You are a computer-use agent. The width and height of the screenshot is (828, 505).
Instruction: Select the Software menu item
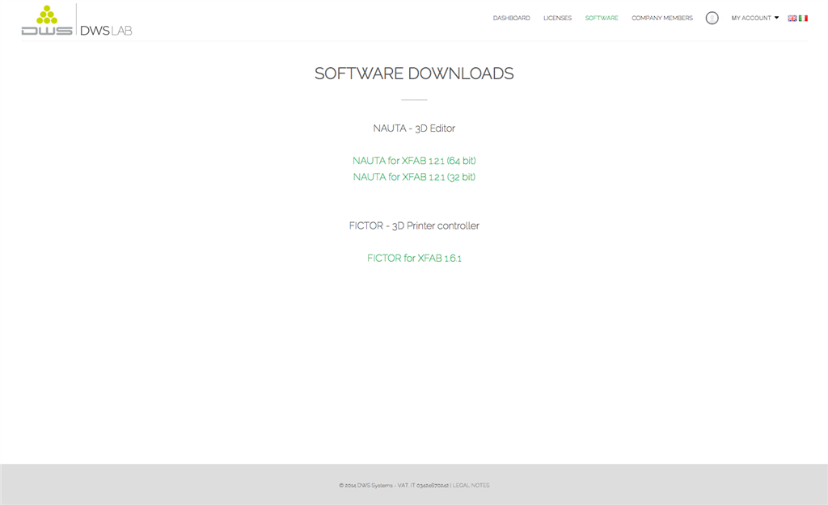point(602,18)
